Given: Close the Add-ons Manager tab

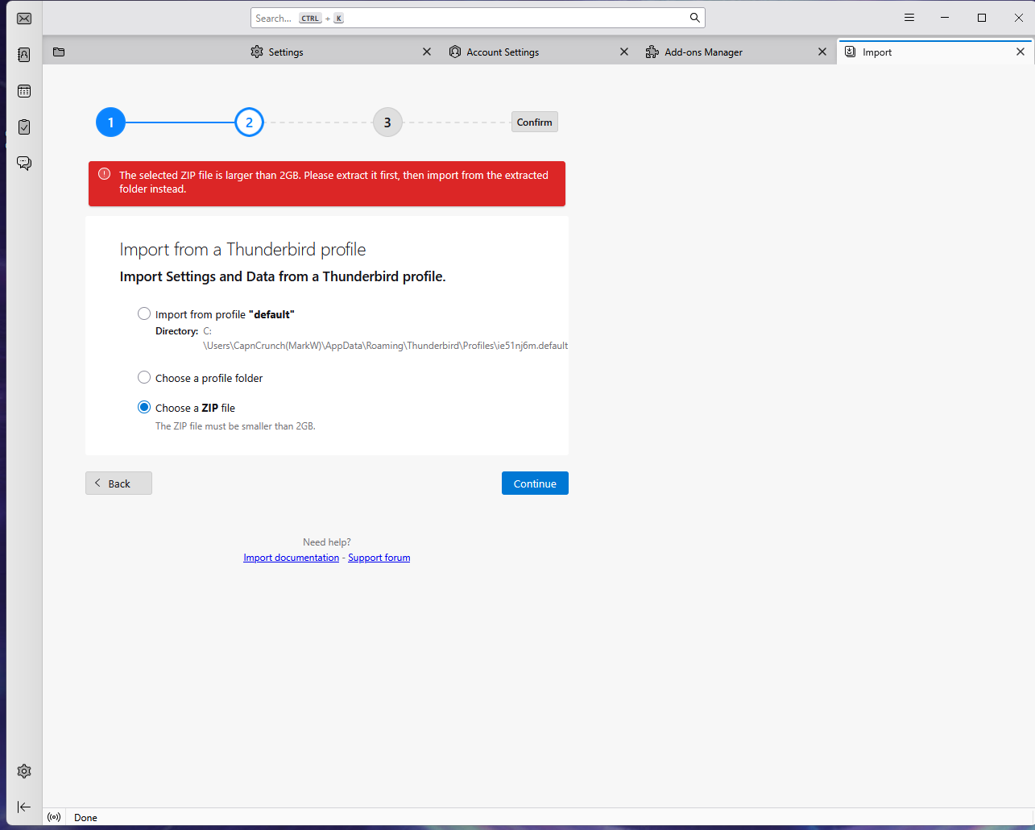Looking at the screenshot, I should [x=822, y=52].
